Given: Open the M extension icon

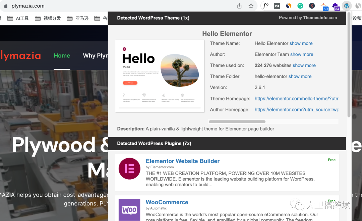Looking at the screenshot, I should (x=277, y=6).
